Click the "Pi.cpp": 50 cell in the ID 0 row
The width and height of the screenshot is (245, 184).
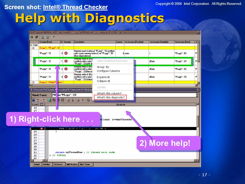coord(184,53)
